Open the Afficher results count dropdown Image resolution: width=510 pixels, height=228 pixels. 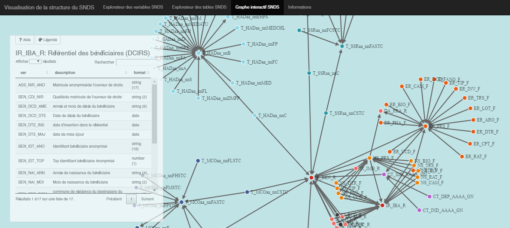[35, 61]
